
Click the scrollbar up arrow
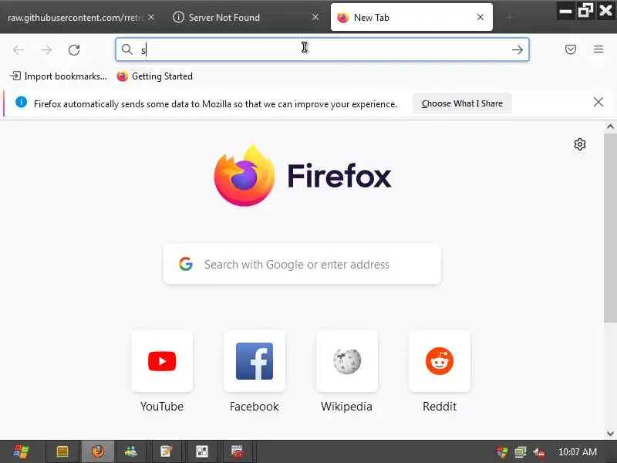[610, 127]
